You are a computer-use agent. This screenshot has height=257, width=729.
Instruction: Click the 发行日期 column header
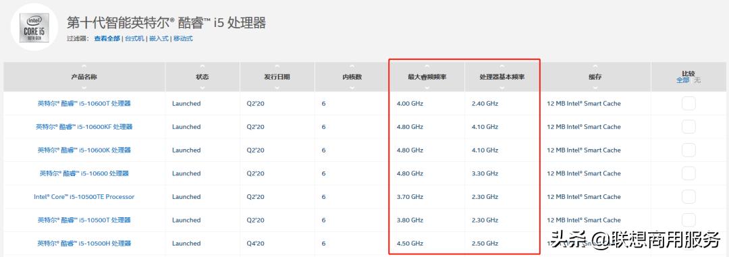pyautogui.click(x=277, y=77)
